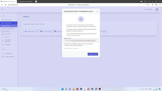Screen dimensions: 162x91
Task: Open Список изменений in the sidebar
Action: click(x=10, y=57)
